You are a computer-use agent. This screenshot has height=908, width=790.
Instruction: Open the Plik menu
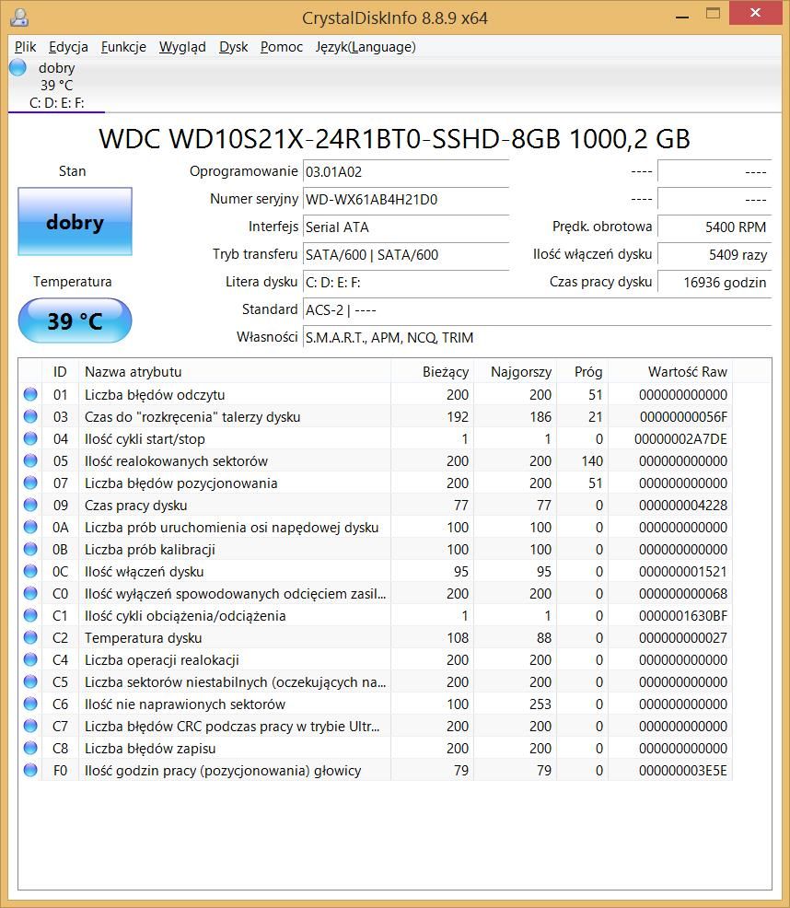coord(25,47)
